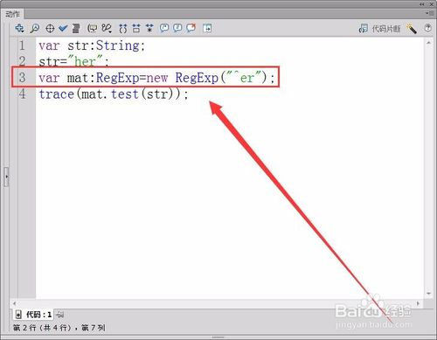Viewport: 437px width, 340px height.
Task: Open Debug options stethoscope icon
Action: point(107,28)
